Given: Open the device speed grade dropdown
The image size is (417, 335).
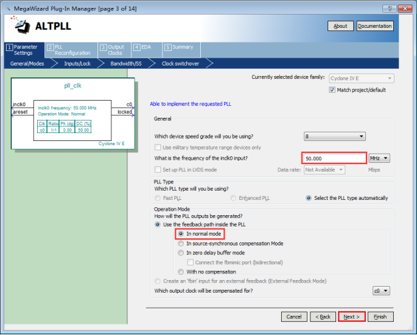Looking at the screenshot, I should (335, 136).
